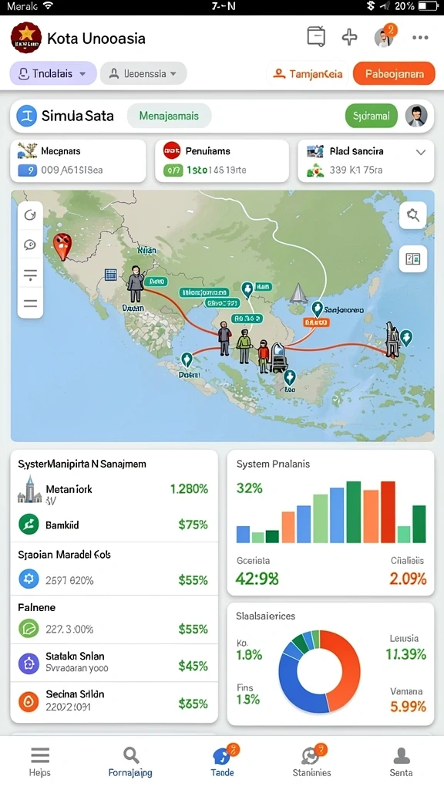Screen dimensions: 444x790
Task: Select the person figure near Dœæn
Action: pyautogui.click(x=136, y=284)
